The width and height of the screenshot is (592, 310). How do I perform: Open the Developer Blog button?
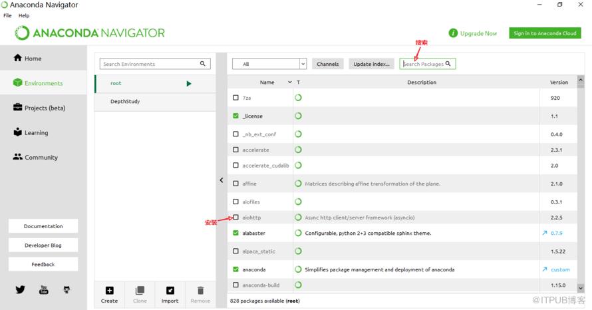click(43, 245)
